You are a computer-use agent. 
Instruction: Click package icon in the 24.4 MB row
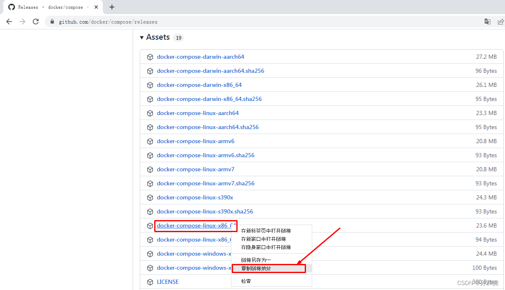coord(150,254)
